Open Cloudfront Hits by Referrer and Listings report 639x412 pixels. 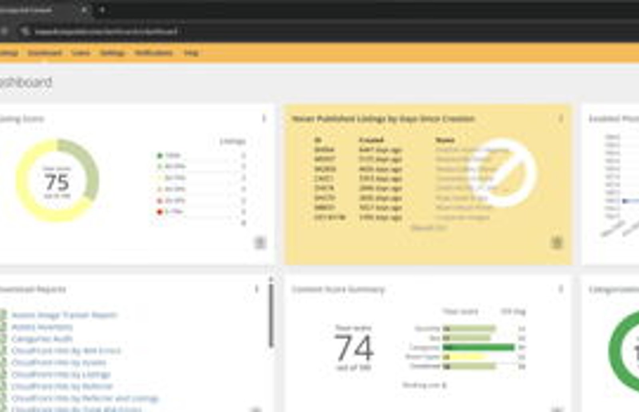point(85,398)
